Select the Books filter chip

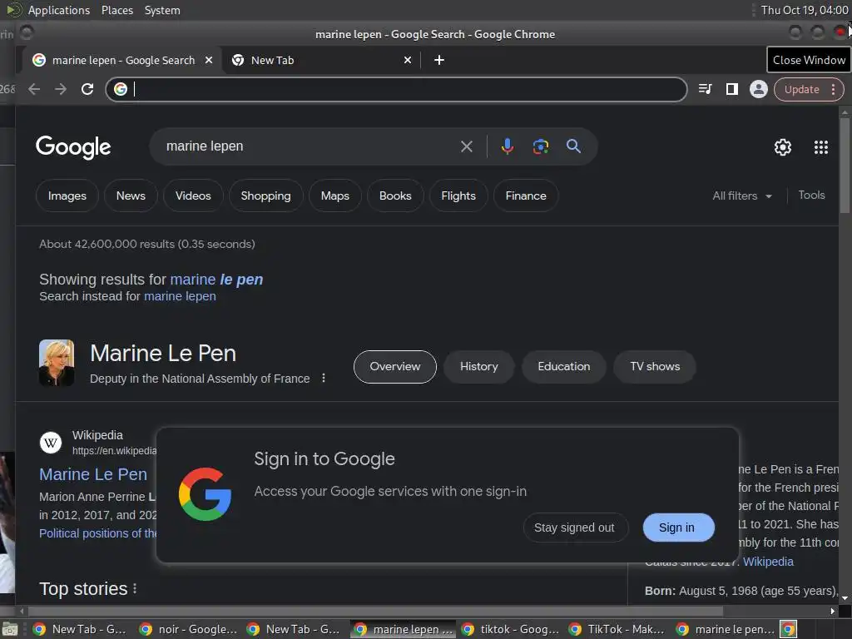coord(395,196)
